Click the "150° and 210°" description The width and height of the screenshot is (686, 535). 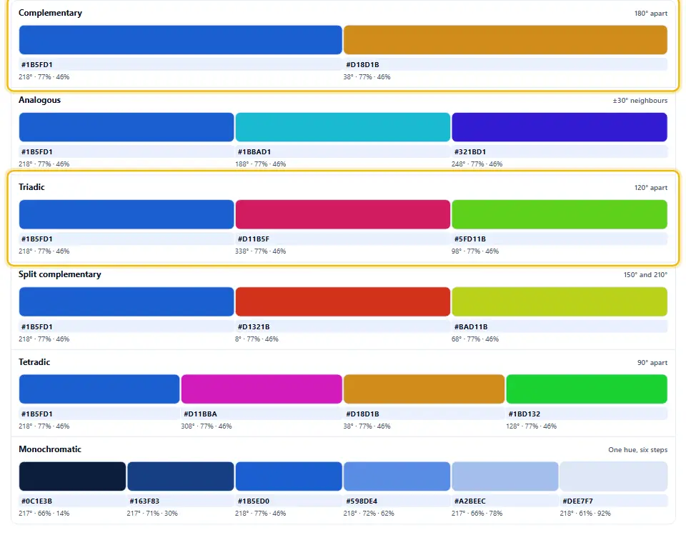pos(645,275)
